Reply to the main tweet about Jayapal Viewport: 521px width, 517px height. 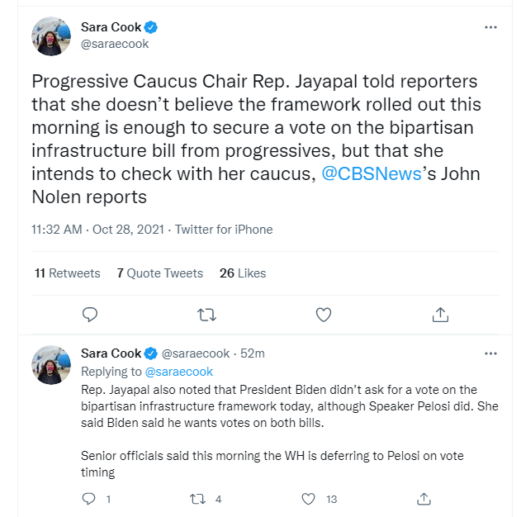[90, 315]
